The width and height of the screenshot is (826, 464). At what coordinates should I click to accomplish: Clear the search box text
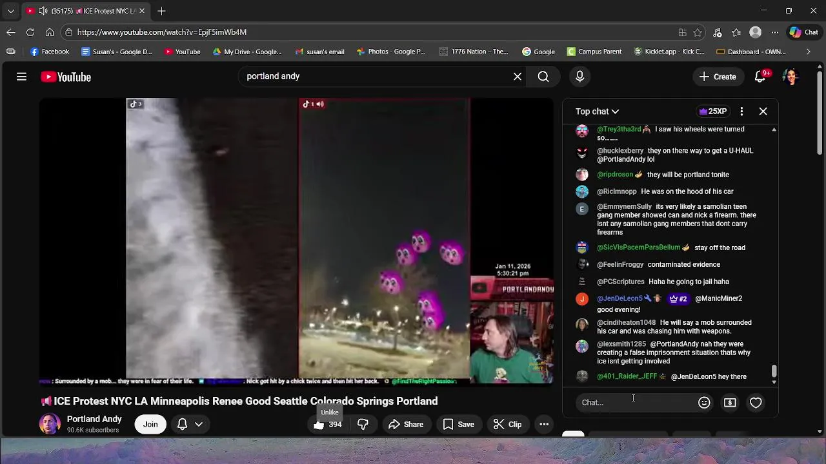pyautogui.click(x=518, y=77)
